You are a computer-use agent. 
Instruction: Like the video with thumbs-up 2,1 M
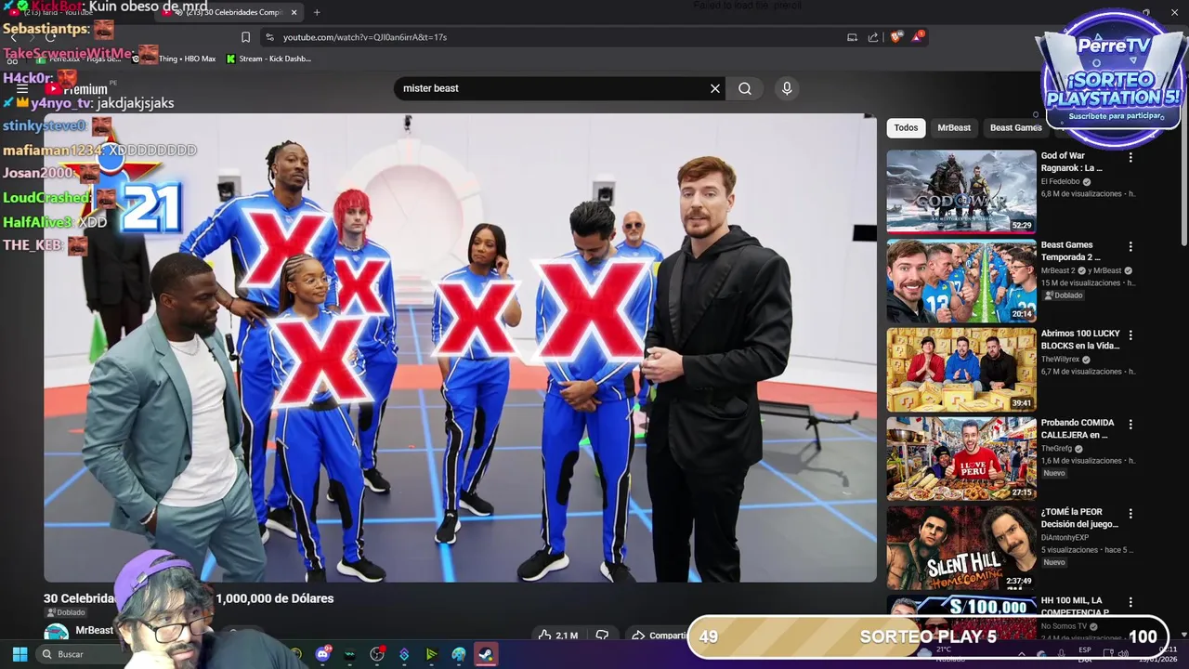tap(558, 636)
